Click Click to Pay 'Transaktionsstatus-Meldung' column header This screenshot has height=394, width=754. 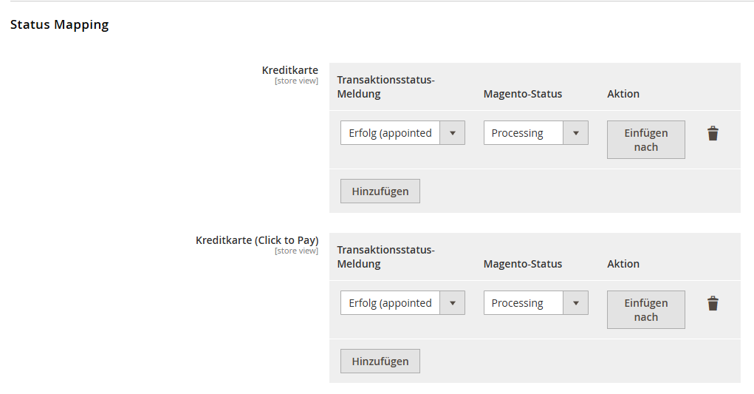(x=385, y=257)
